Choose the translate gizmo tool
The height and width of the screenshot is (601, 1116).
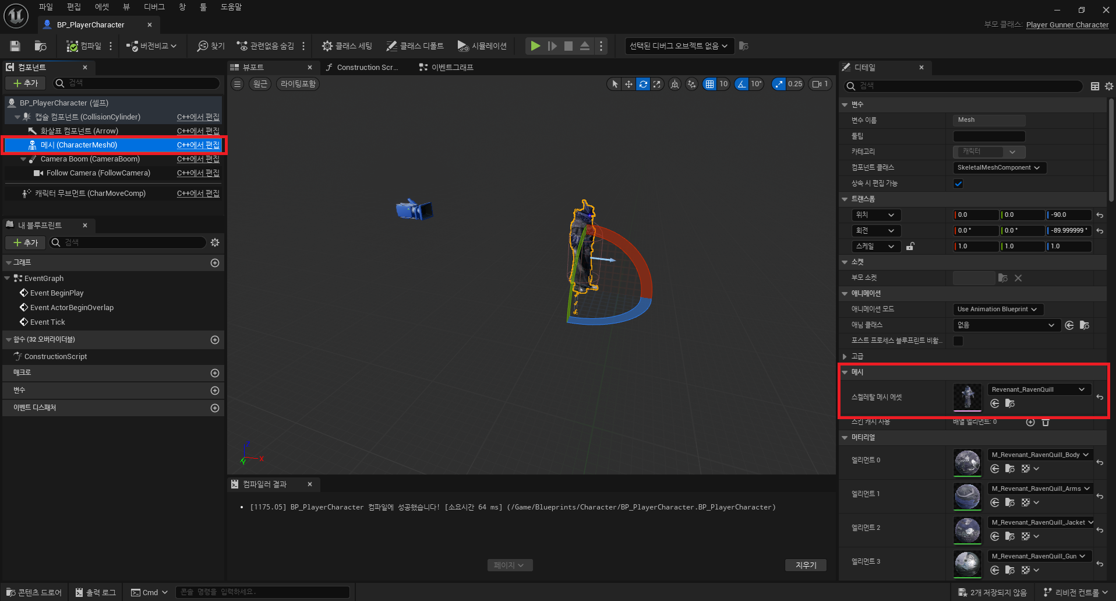pyautogui.click(x=629, y=84)
